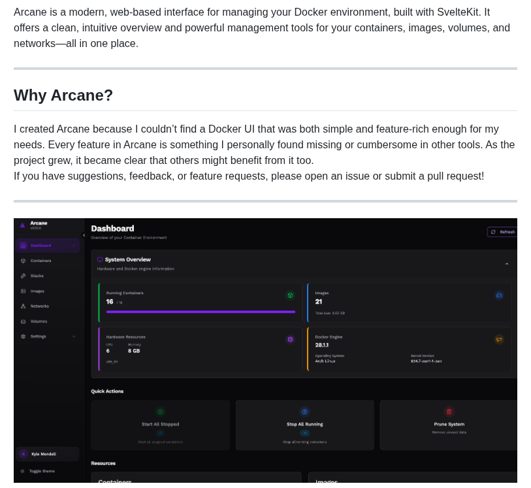Click the Images count 21

[x=318, y=301]
